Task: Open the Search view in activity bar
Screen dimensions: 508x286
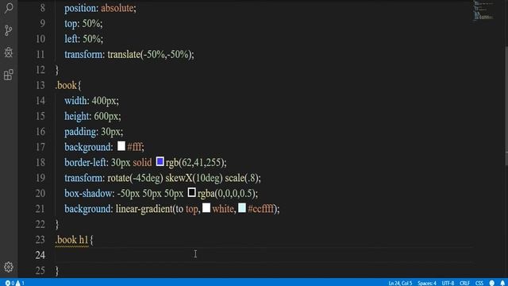Action: tap(9, 8)
